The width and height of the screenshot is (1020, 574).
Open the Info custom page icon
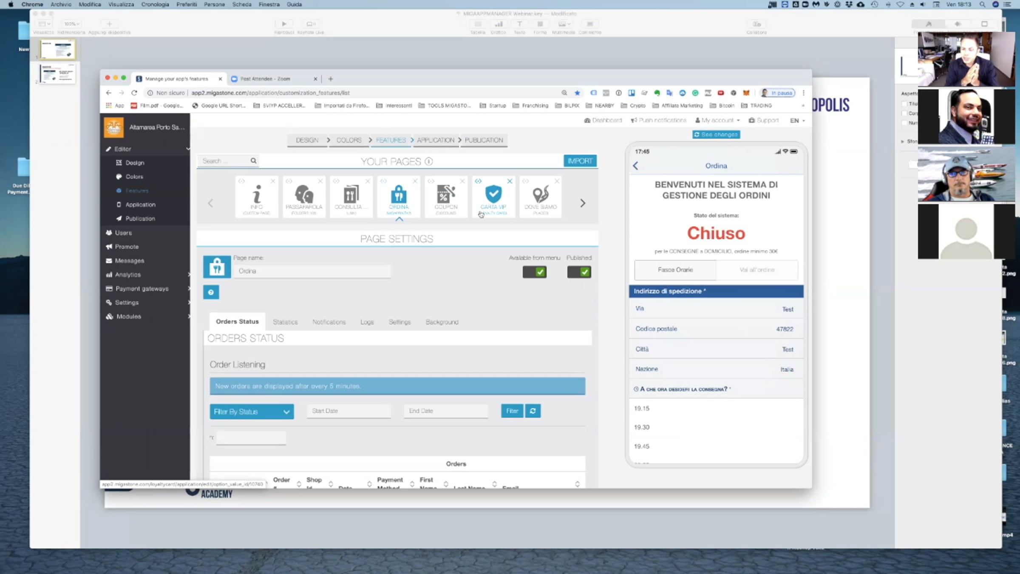(256, 197)
